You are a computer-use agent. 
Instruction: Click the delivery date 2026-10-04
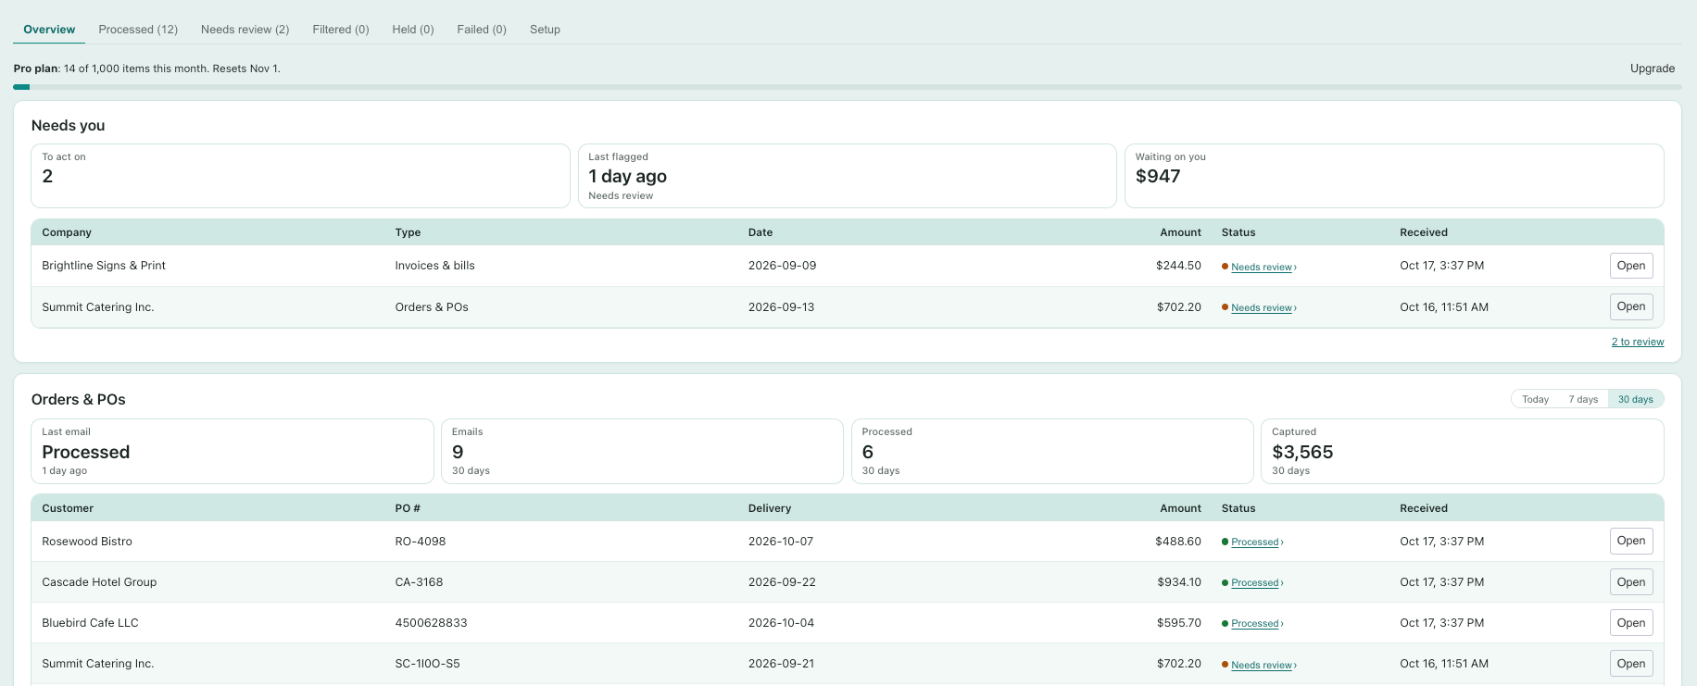(x=781, y=623)
